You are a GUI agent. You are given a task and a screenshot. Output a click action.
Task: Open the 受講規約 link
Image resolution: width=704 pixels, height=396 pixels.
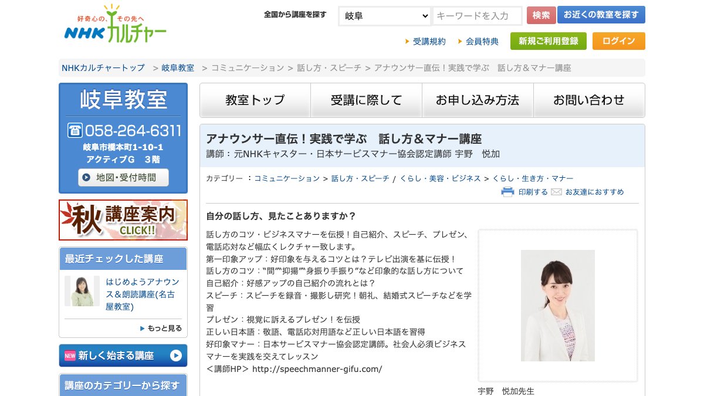[x=429, y=41]
